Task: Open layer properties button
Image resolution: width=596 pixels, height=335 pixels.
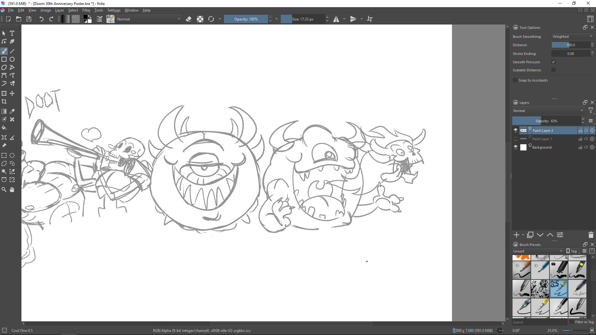Action: click(560, 235)
